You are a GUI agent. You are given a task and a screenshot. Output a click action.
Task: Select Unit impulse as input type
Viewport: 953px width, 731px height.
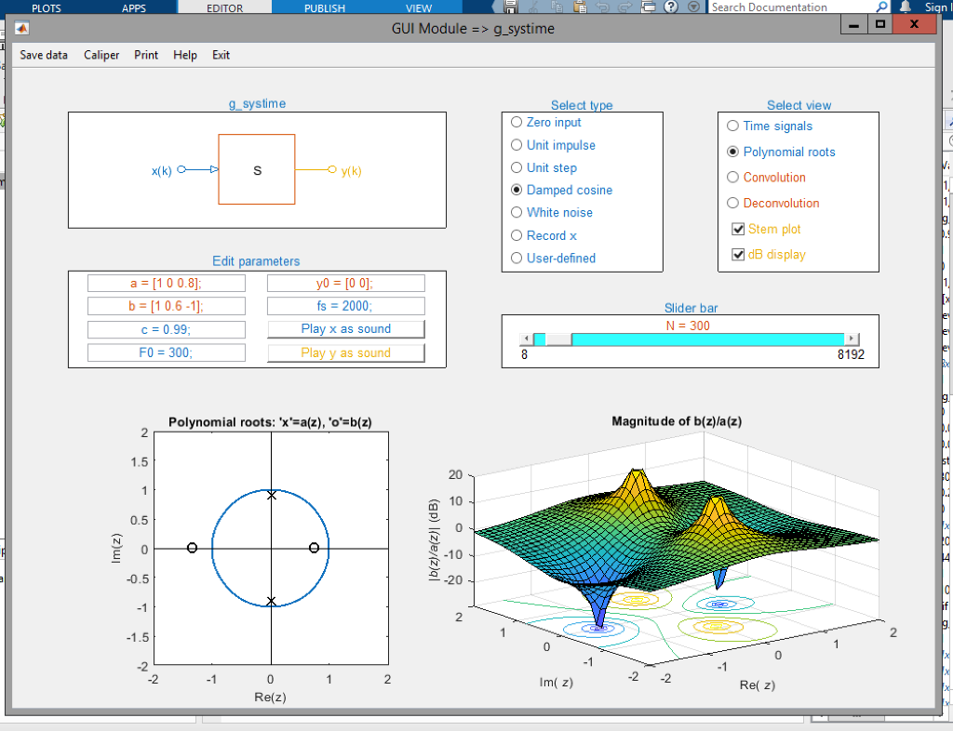pos(517,145)
